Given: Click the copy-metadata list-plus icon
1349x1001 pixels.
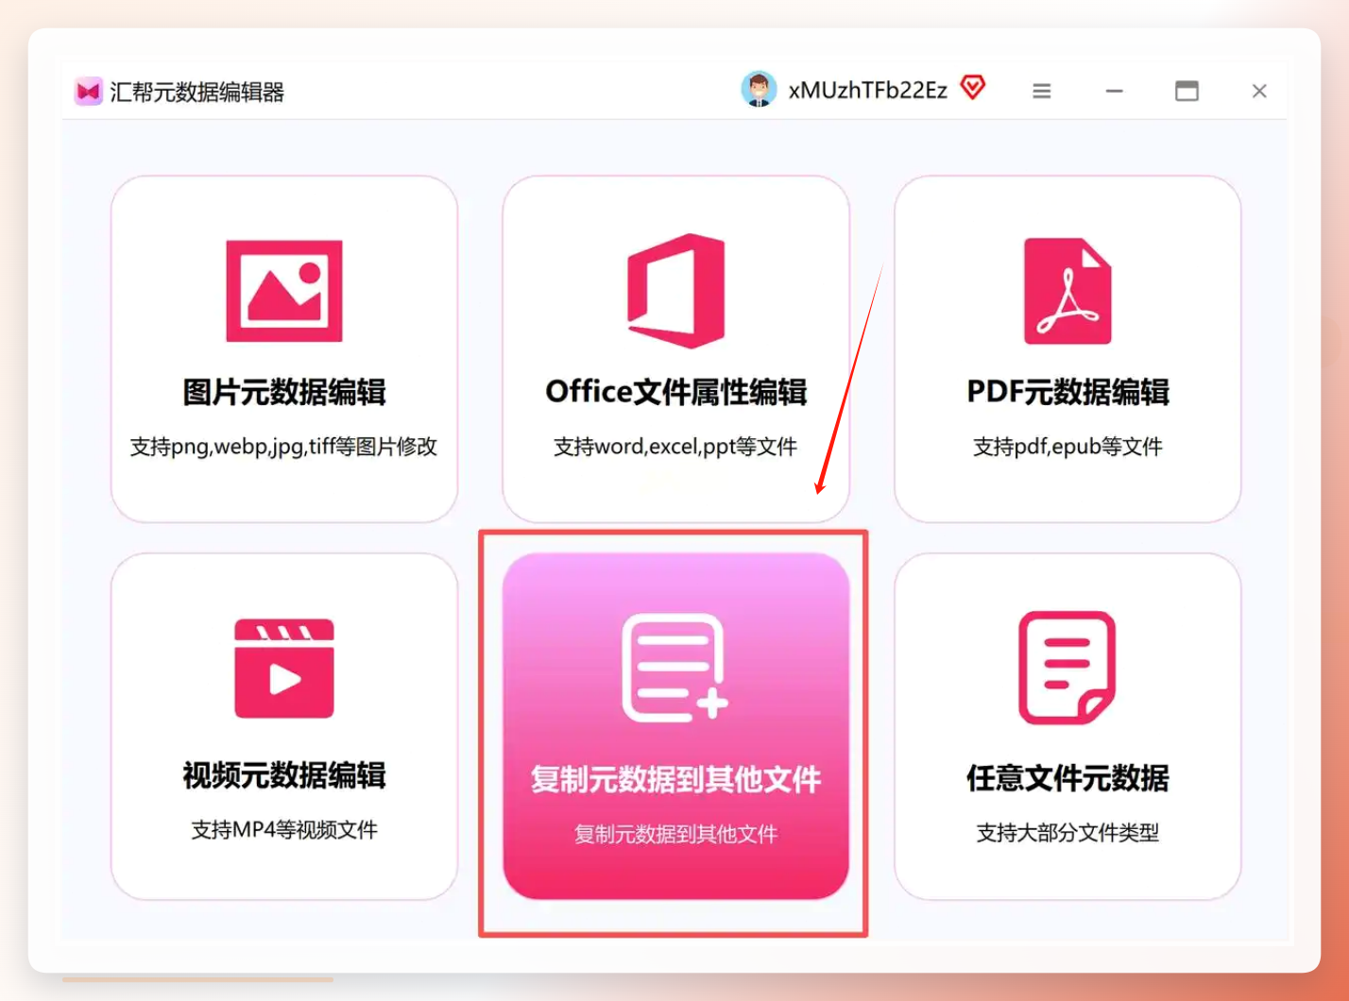Looking at the screenshot, I should point(675,668).
